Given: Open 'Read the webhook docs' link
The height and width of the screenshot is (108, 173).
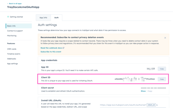Looking at the screenshot, I should [x=51, y=48].
